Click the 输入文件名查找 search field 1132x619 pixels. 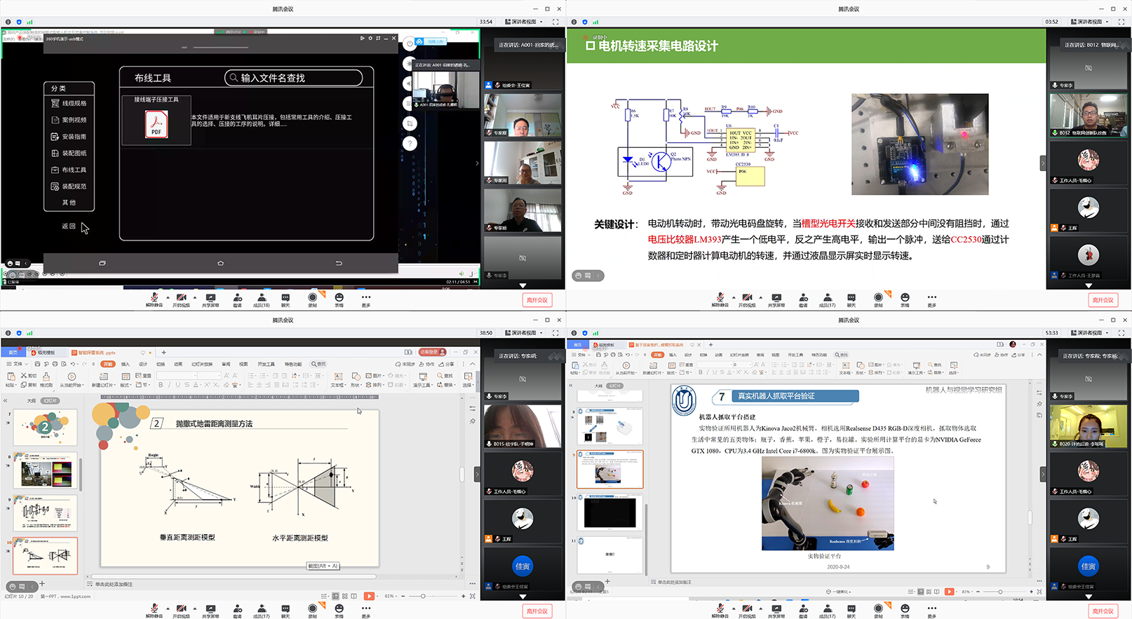[x=293, y=78]
